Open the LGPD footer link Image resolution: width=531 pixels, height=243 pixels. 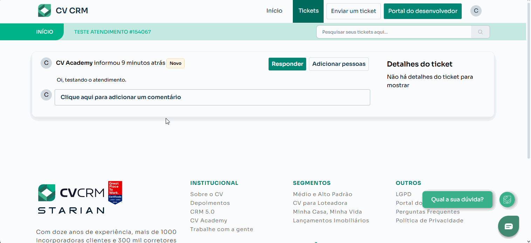click(404, 194)
